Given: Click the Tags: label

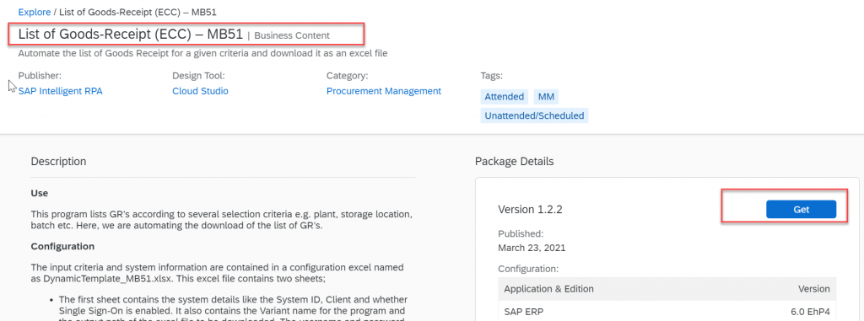Looking at the screenshot, I should (492, 76).
